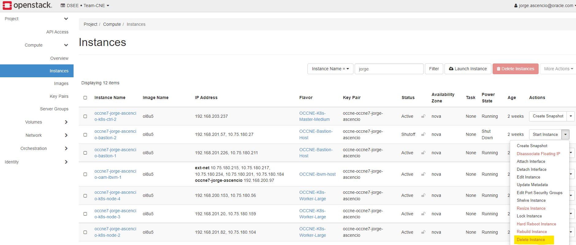Select Create Snapshot in the dropdown menu
The height and width of the screenshot is (245, 576).
[532, 146]
